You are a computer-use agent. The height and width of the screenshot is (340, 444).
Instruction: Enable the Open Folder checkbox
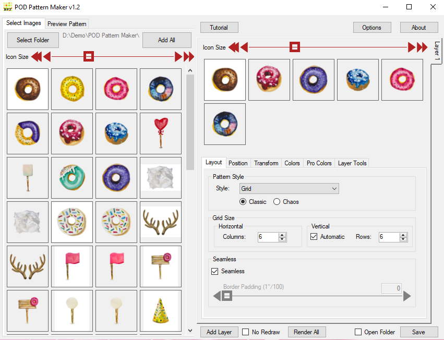click(x=358, y=332)
